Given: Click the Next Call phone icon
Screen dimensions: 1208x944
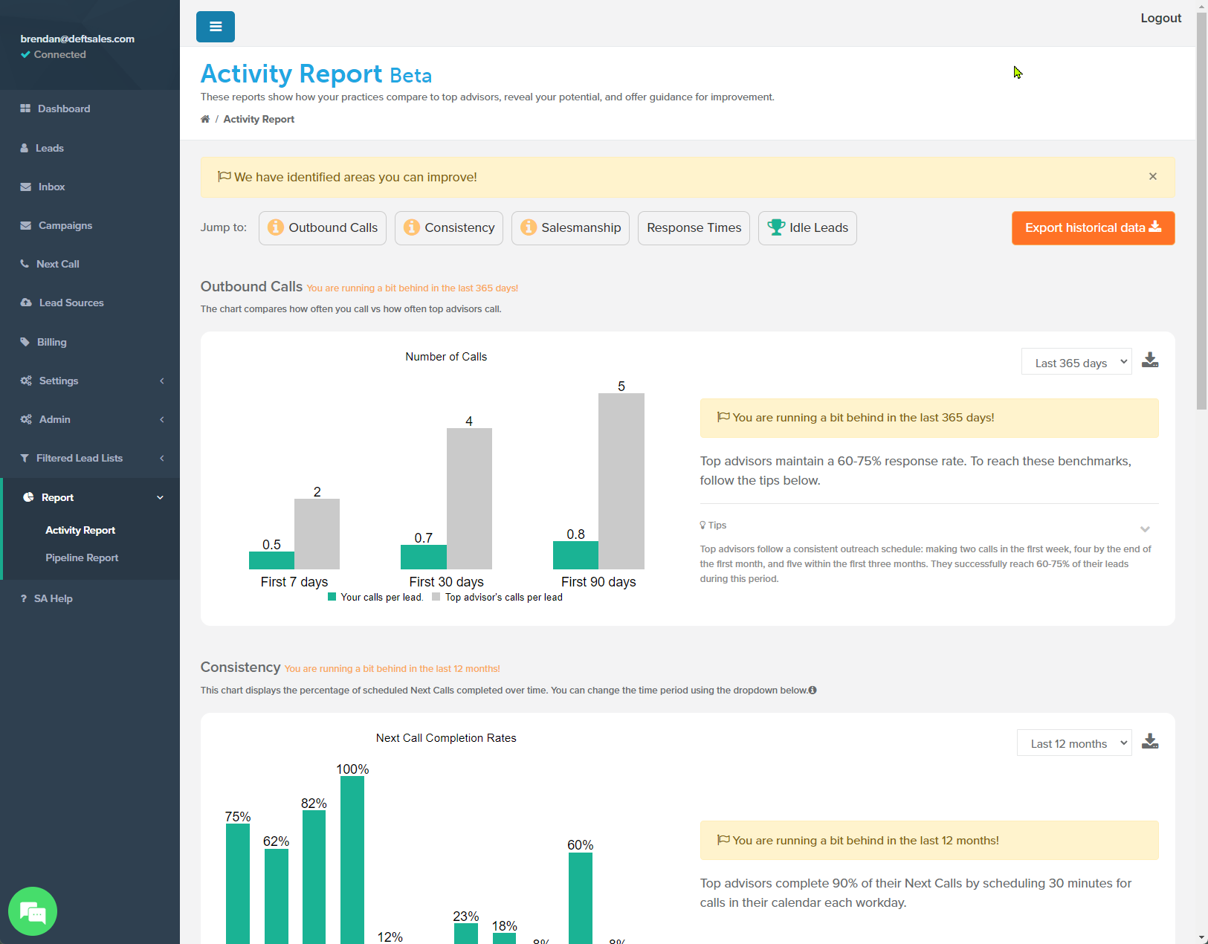Looking at the screenshot, I should tap(25, 264).
